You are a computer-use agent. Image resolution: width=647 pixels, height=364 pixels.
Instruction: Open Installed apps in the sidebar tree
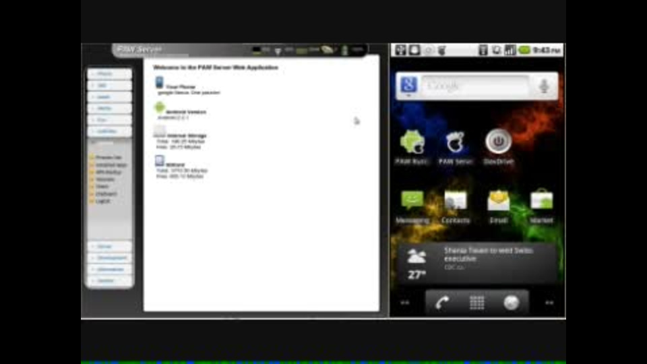tap(111, 164)
